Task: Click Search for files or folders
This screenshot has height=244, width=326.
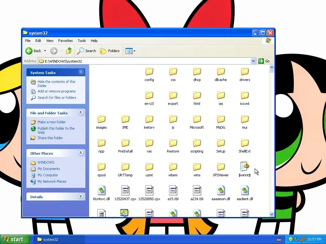Action: coord(57,98)
